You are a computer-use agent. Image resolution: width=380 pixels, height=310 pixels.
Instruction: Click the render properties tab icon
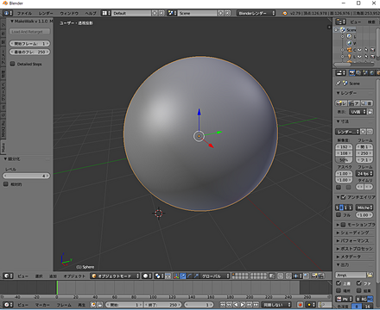(x=351, y=73)
